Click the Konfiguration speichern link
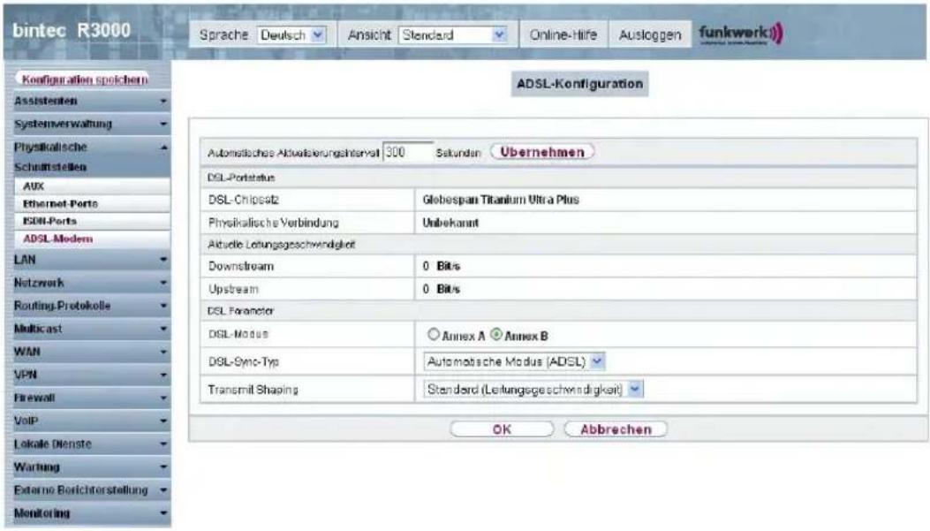The image size is (930, 531). (x=85, y=80)
